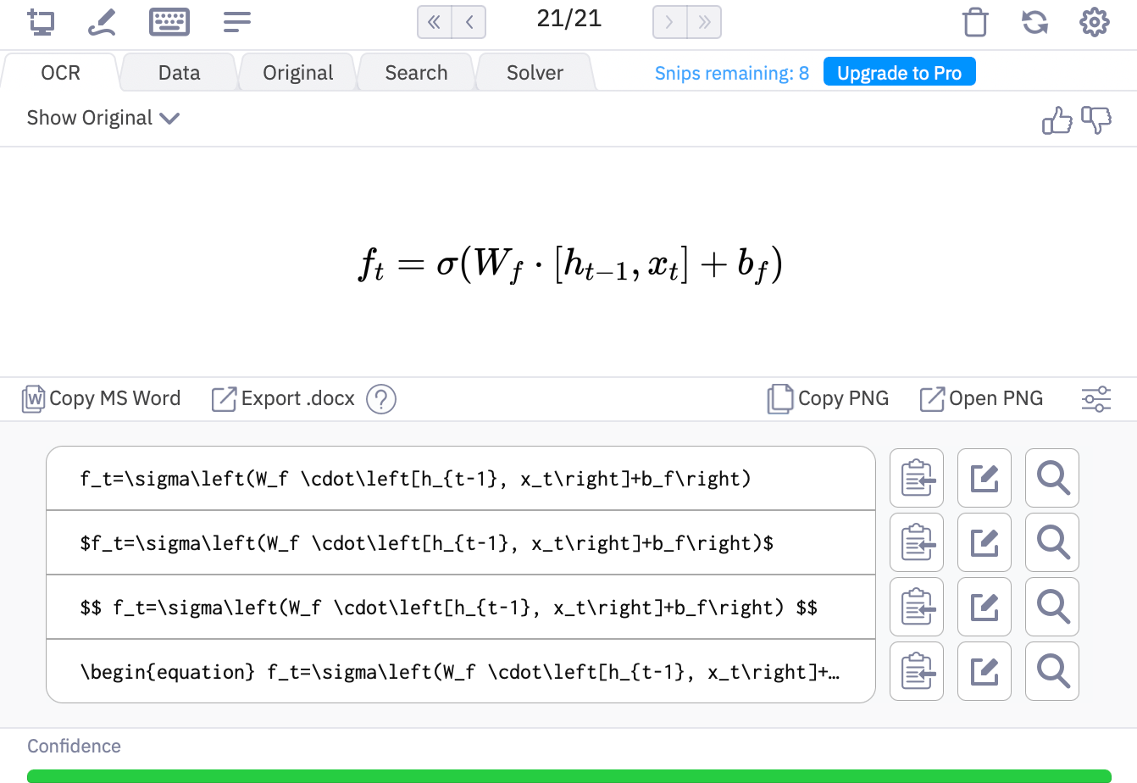
Task: Select the $$ f_t=\sigma display LaTeX row
Action: point(460,607)
